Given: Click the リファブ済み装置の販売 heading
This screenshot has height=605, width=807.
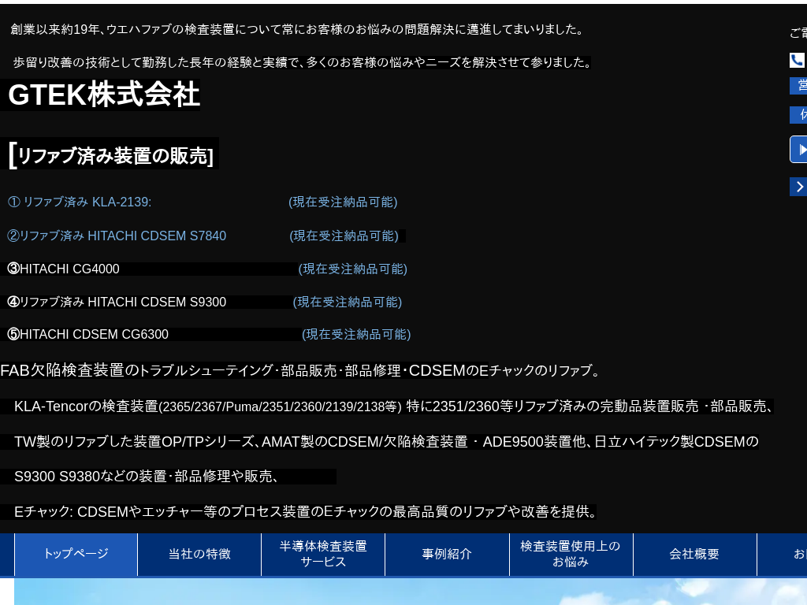Looking at the screenshot, I should click(114, 155).
